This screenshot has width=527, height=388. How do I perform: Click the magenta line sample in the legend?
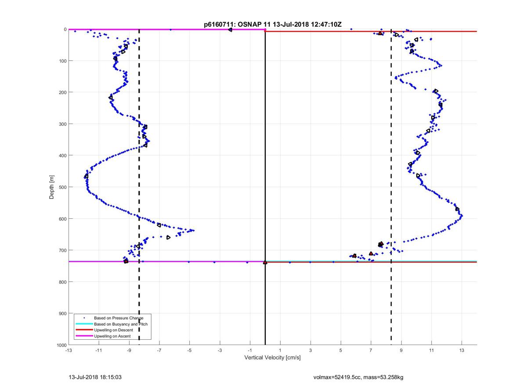(84, 336)
